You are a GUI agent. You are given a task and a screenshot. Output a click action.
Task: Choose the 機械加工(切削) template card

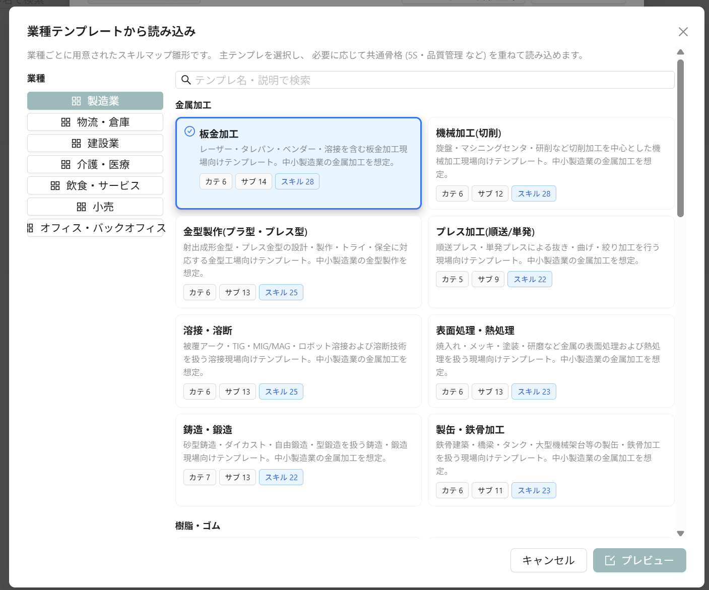(x=551, y=163)
